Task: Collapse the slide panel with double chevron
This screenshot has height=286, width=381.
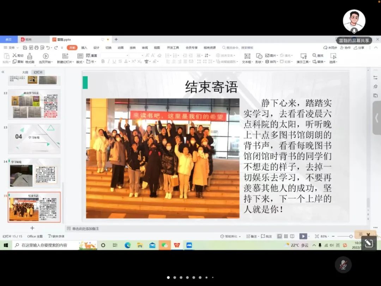Action: [x=3, y=72]
